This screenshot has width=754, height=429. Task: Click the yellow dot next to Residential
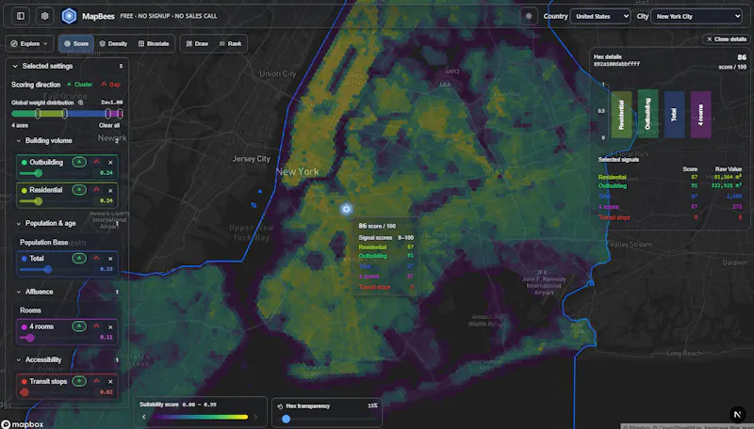(x=25, y=190)
